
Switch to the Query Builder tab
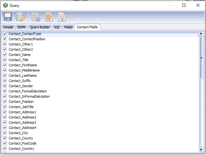[x=40, y=27]
